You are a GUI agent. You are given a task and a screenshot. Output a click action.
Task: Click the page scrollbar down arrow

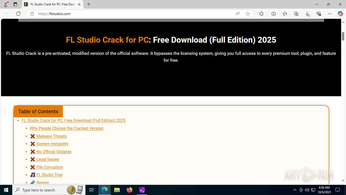click(343, 181)
